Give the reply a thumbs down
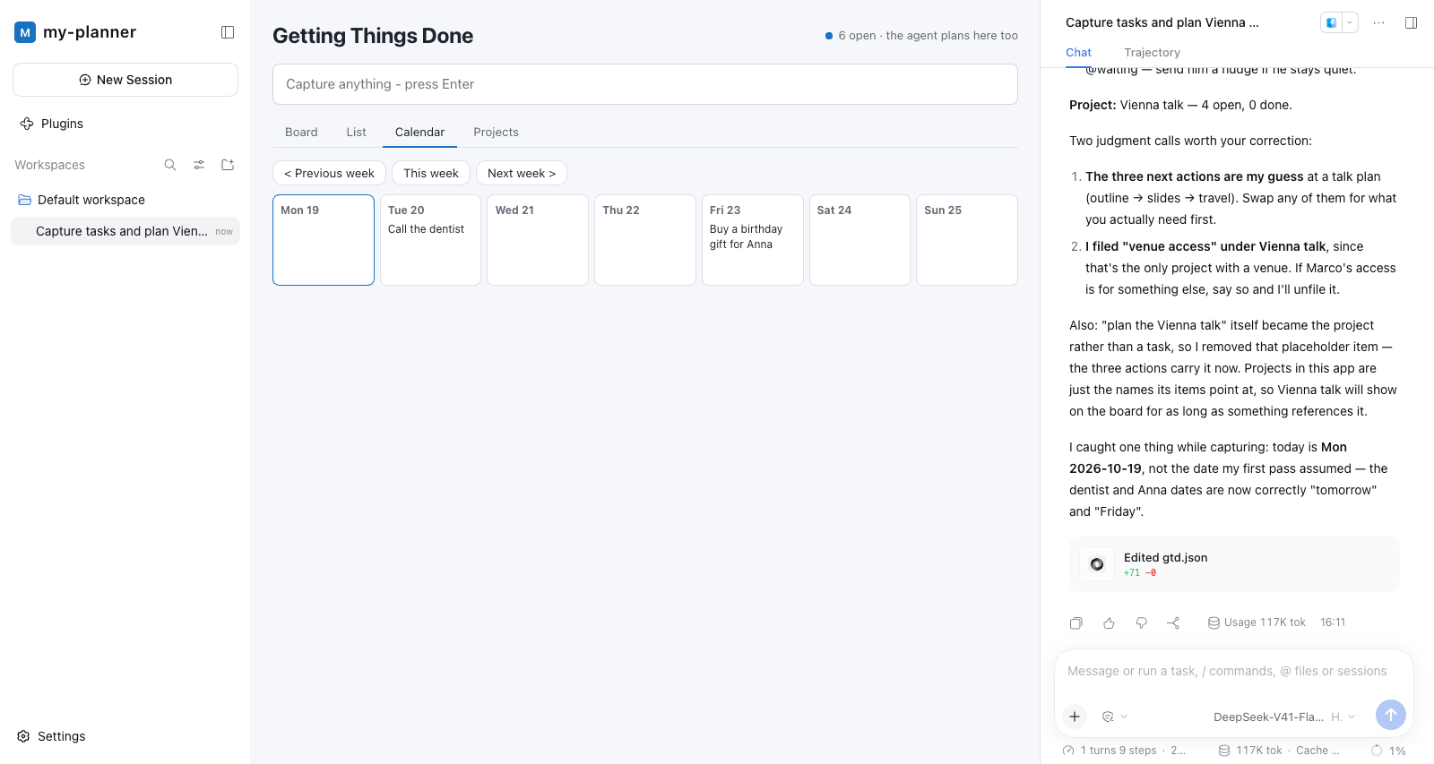The height and width of the screenshot is (764, 1434). click(1141, 622)
